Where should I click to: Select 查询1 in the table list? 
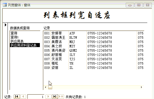click(x=25, y=37)
